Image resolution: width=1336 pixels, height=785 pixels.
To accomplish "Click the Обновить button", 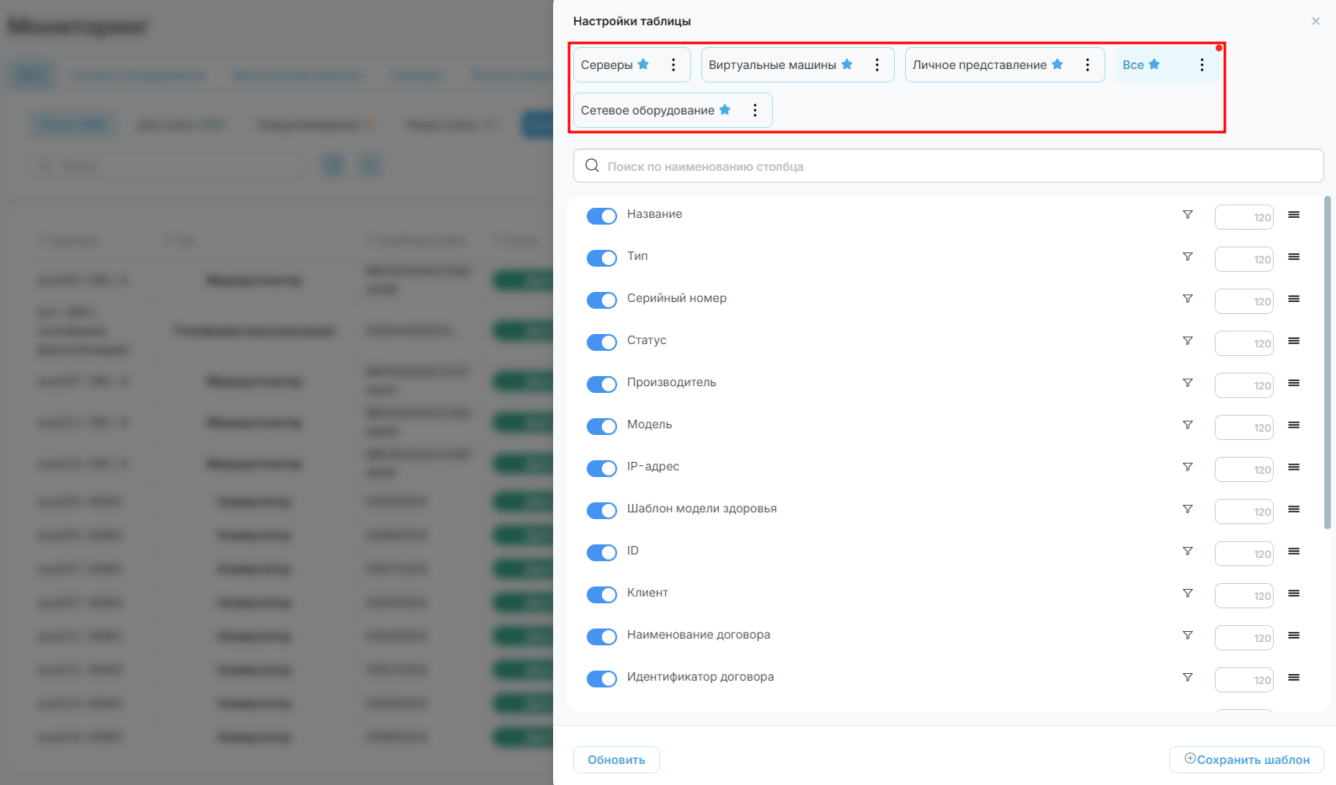I will (x=616, y=760).
